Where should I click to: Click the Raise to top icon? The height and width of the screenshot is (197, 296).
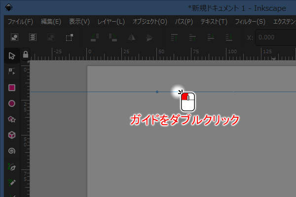(x=174, y=37)
